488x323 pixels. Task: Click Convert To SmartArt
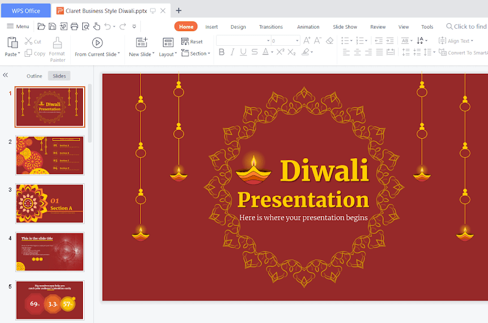pyautogui.click(x=464, y=53)
